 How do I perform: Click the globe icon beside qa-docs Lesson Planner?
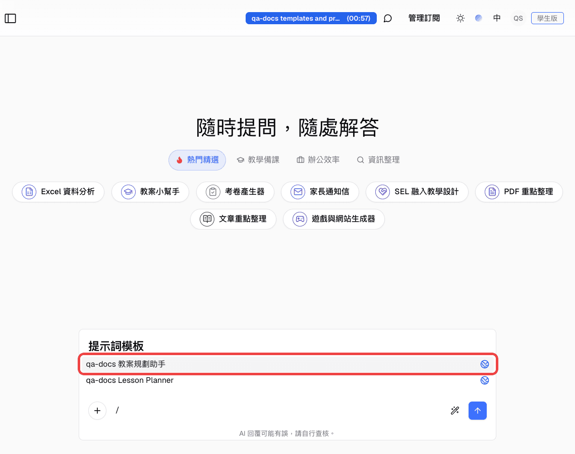click(x=484, y=380)
